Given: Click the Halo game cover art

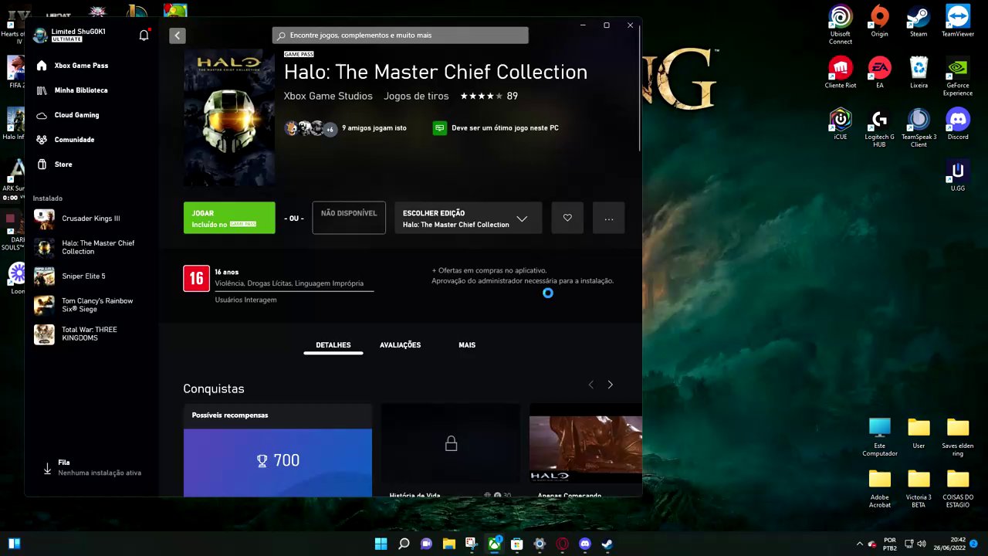Looking at the screenshot, I should [229, 117].
